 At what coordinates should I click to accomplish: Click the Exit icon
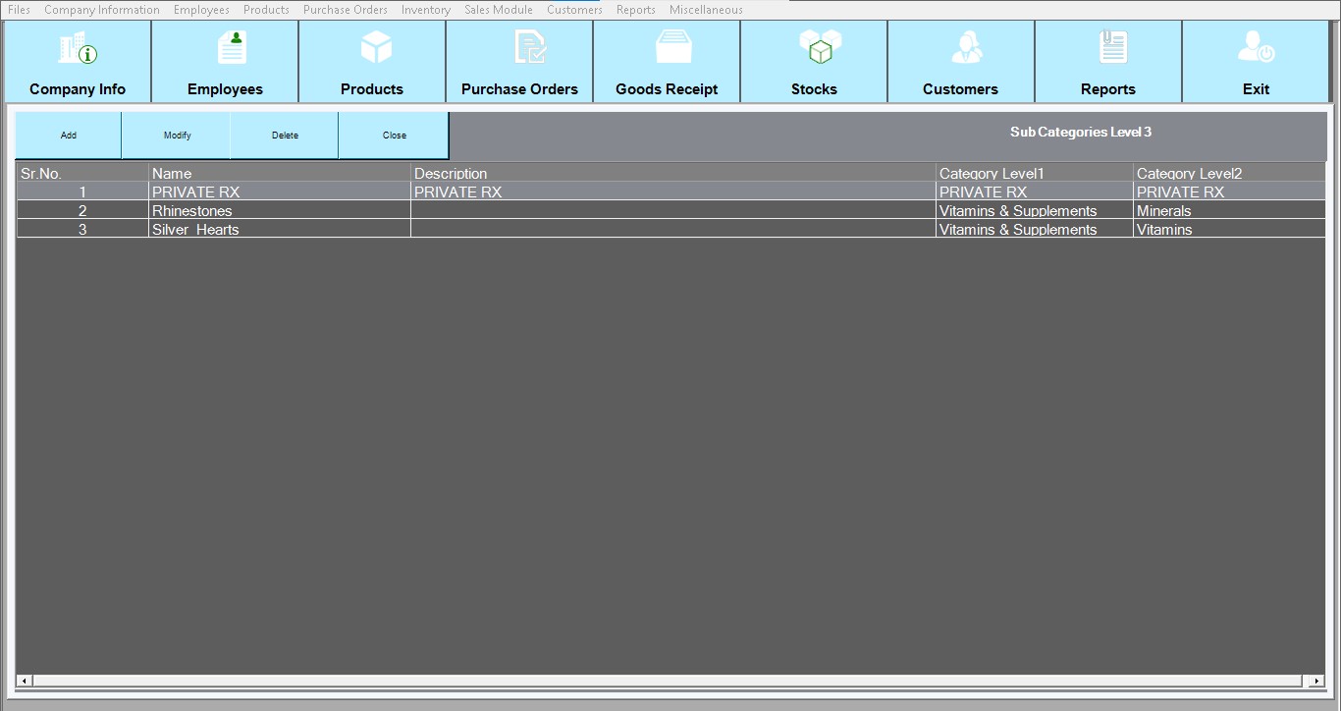pos(1256,48)
